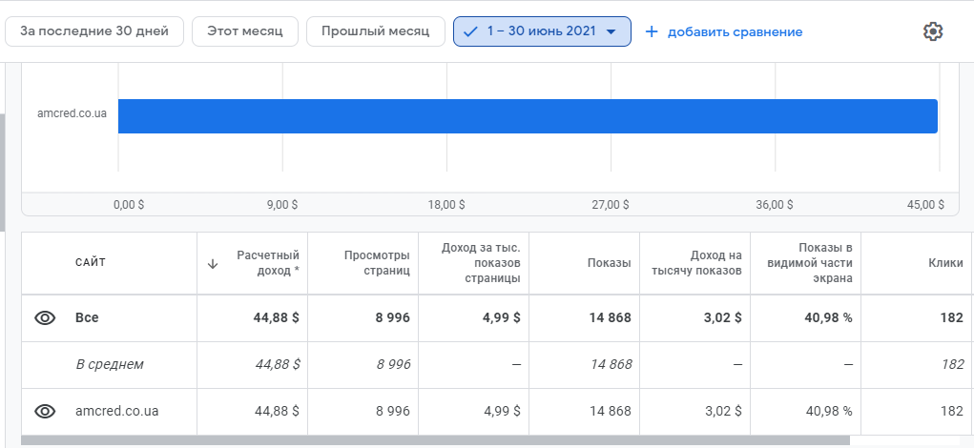Click the italic 8 996 average page views cell
This screenshot has height=448, width=974.
394,364
